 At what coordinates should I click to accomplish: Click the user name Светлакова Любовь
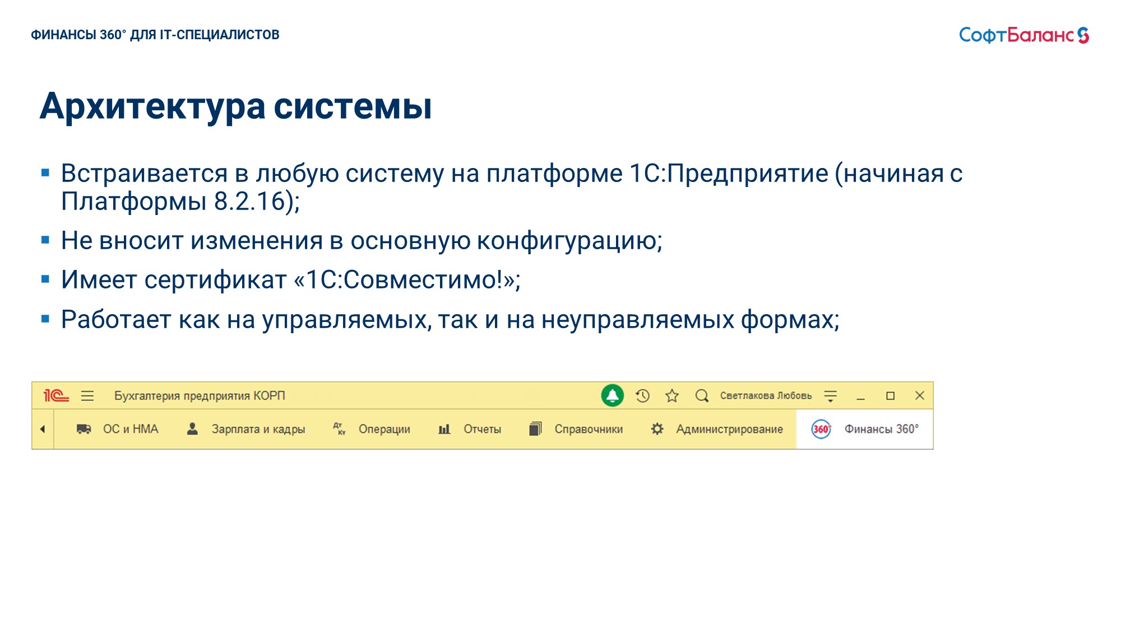766,396
